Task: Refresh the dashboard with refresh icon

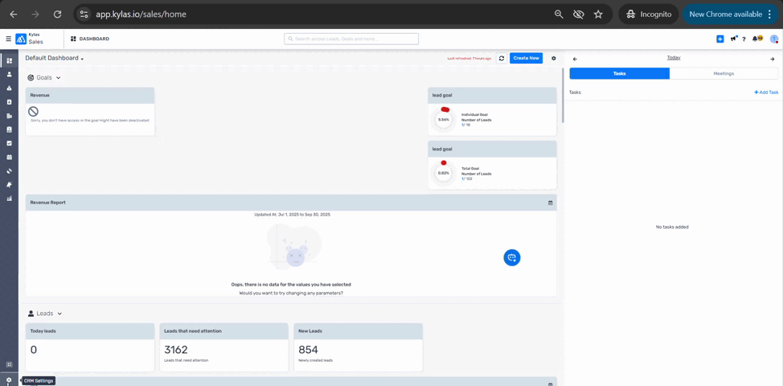Action: [x=502, y=59]
